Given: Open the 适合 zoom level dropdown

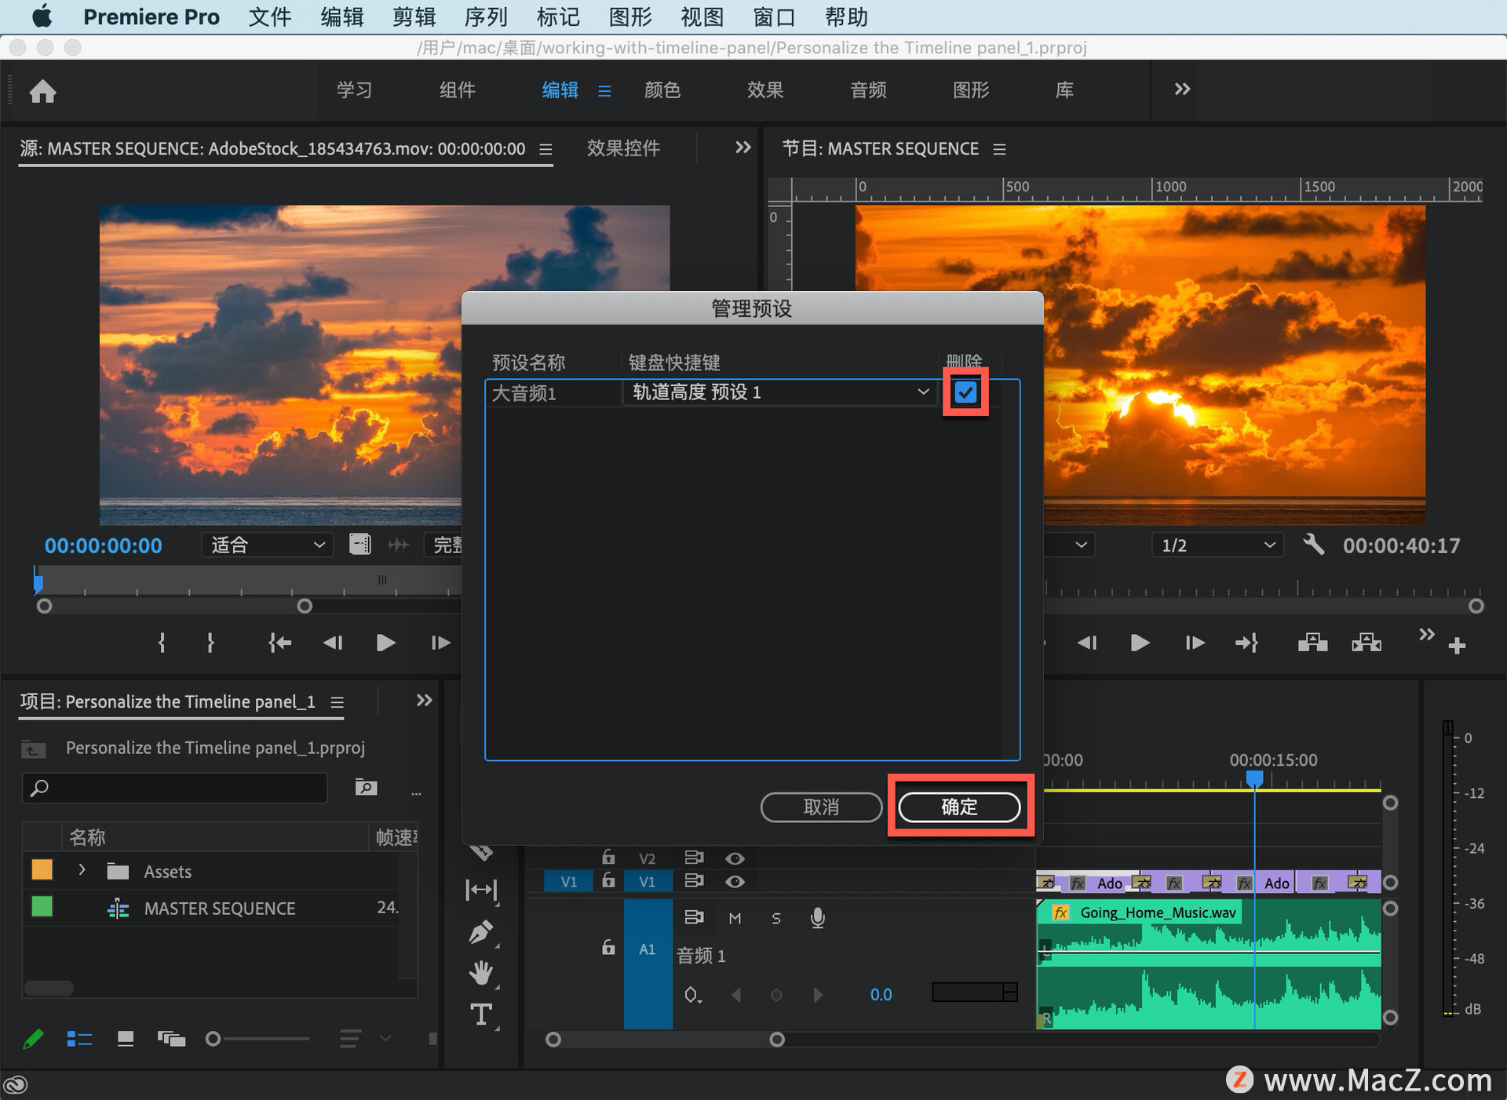Looking at the screenshot, I should (x=267, y=545).
